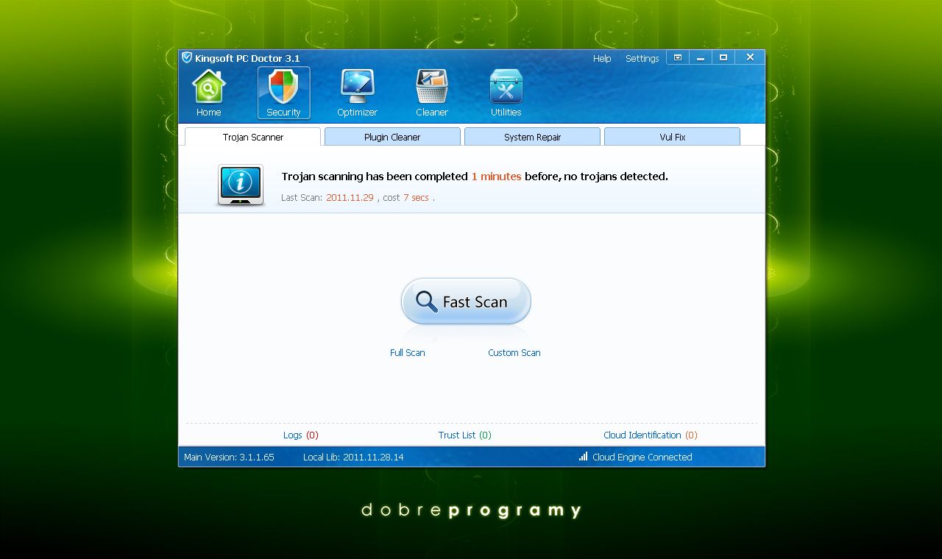Switch to the System Repair tab
This screenshot has height=559, width=942.
tap(532, 137)
